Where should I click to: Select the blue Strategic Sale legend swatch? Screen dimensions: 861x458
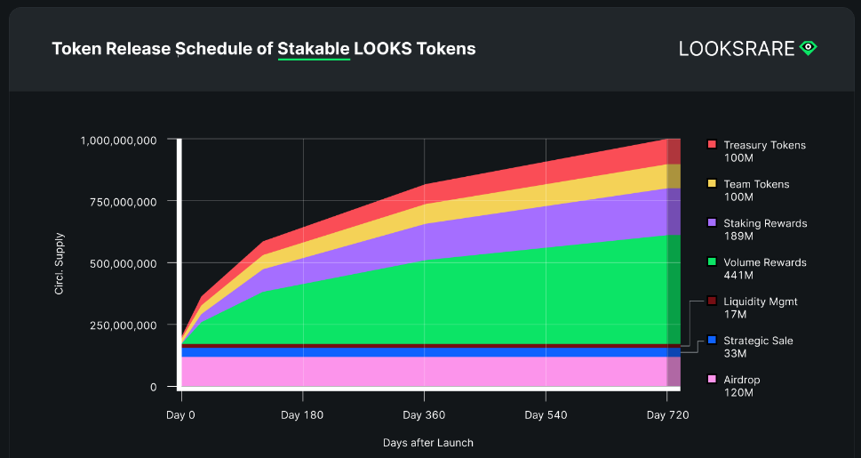pyautogui.click(x=712, y=340)
